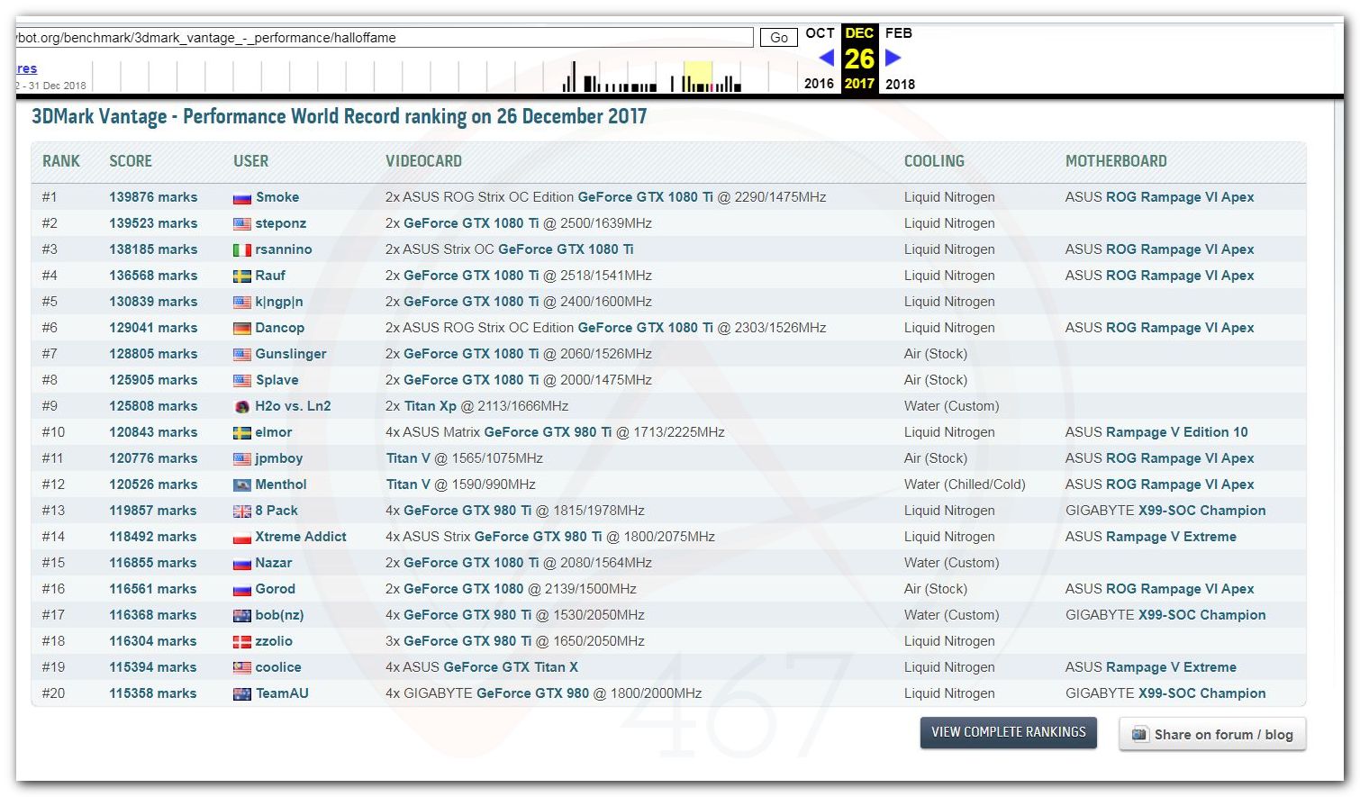Select OCT 2016 in the capture calendar
This screenshot has width=1360, height=797.
[x=819, y=33]
